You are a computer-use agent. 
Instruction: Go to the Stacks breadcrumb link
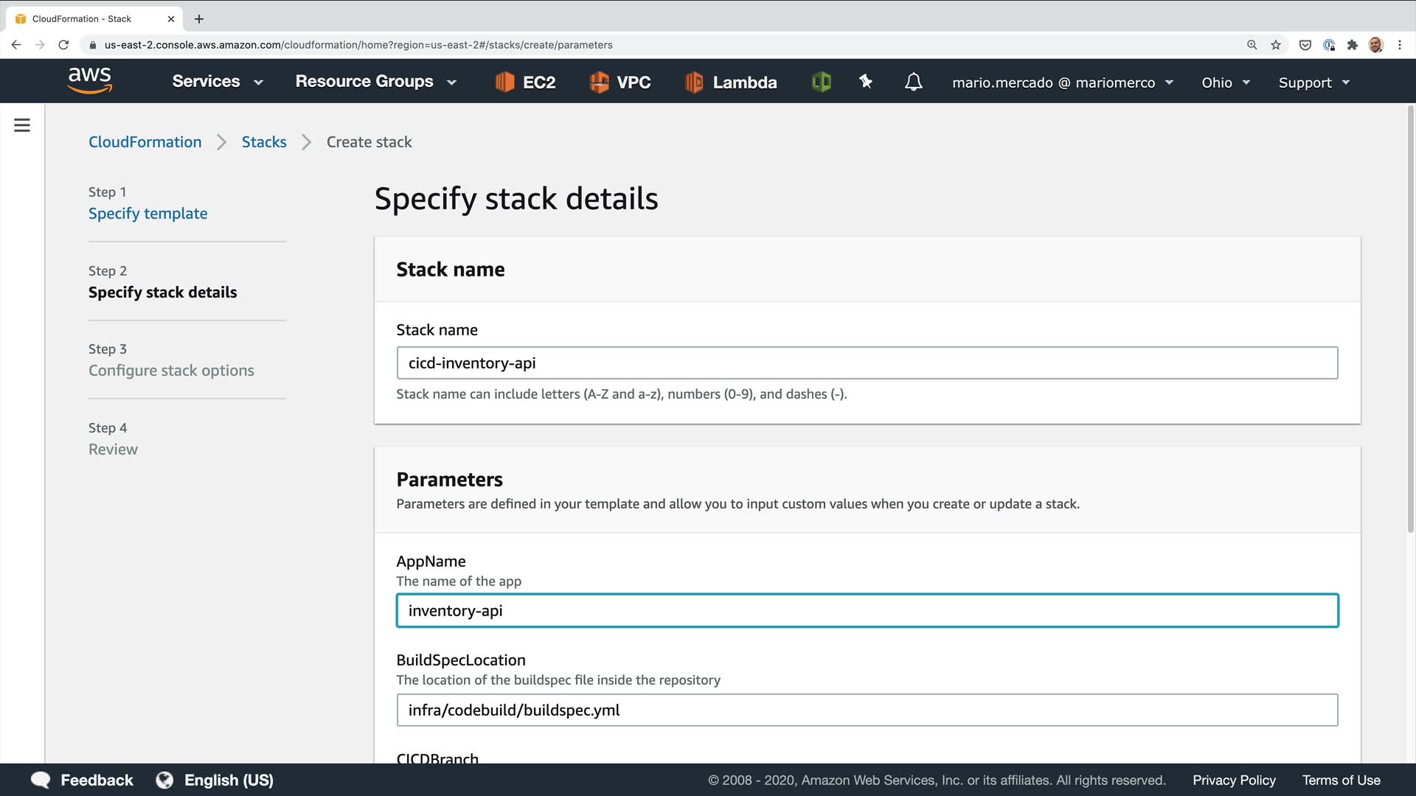click(263, 142)
